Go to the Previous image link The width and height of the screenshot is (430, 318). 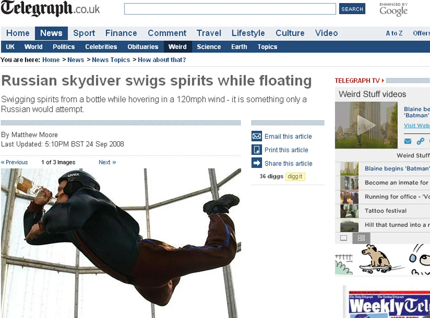point(14,162)
